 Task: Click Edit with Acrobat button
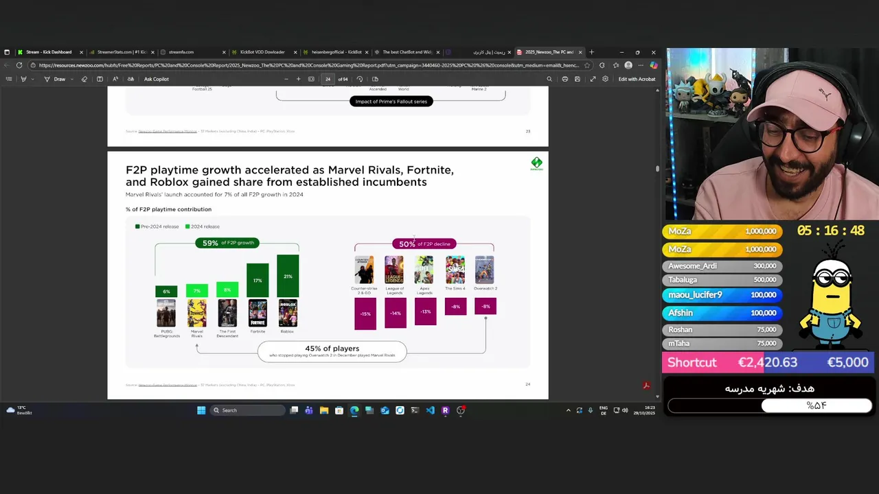tap(637, 79)
